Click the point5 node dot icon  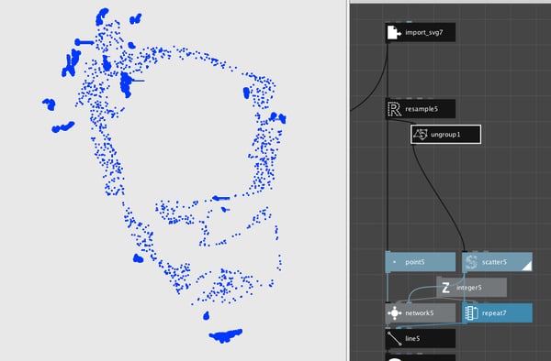pyautogui.click(x=394, y=262)
